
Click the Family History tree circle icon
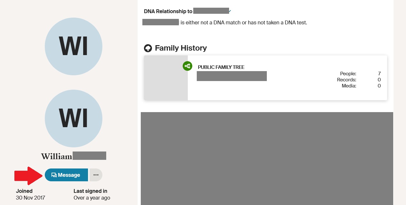point(148,48)
